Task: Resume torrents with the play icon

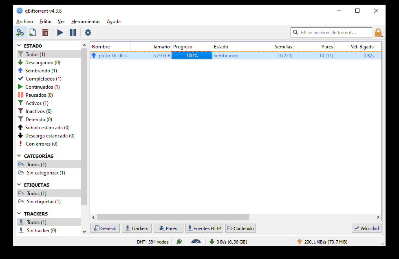Action: (x=60, y=33)
